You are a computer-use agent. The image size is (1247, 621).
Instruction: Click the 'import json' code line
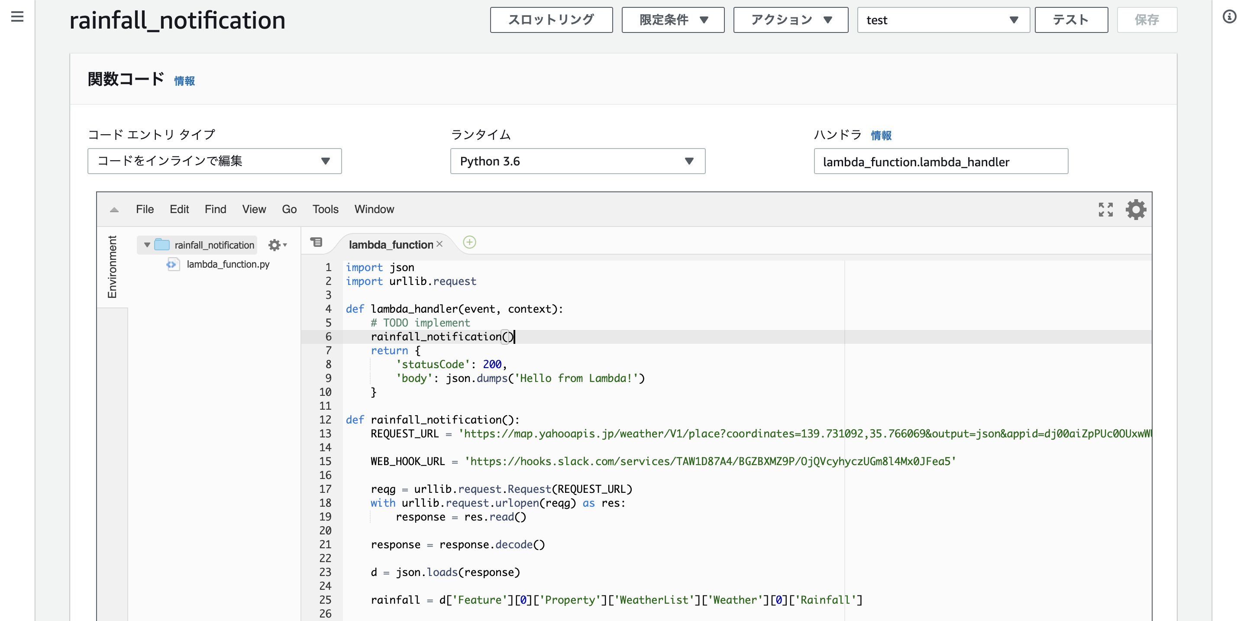pos(380,268)
